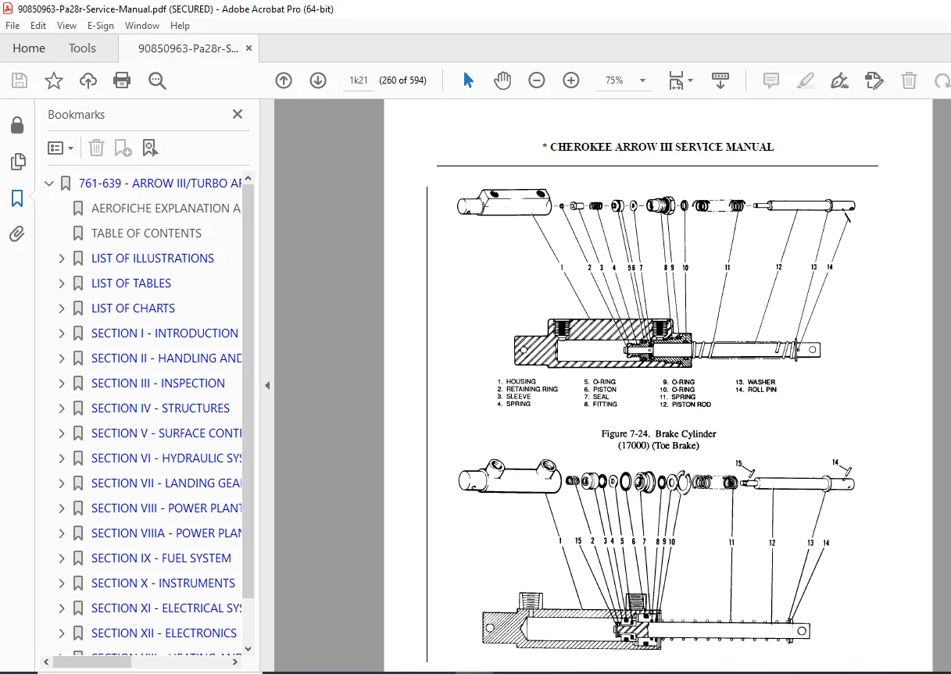
Task: Open scrolling mode keyboard icon
Action: point(720,80)
